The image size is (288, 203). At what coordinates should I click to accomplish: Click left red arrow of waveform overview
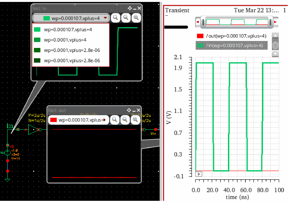[x=198, y=22]
